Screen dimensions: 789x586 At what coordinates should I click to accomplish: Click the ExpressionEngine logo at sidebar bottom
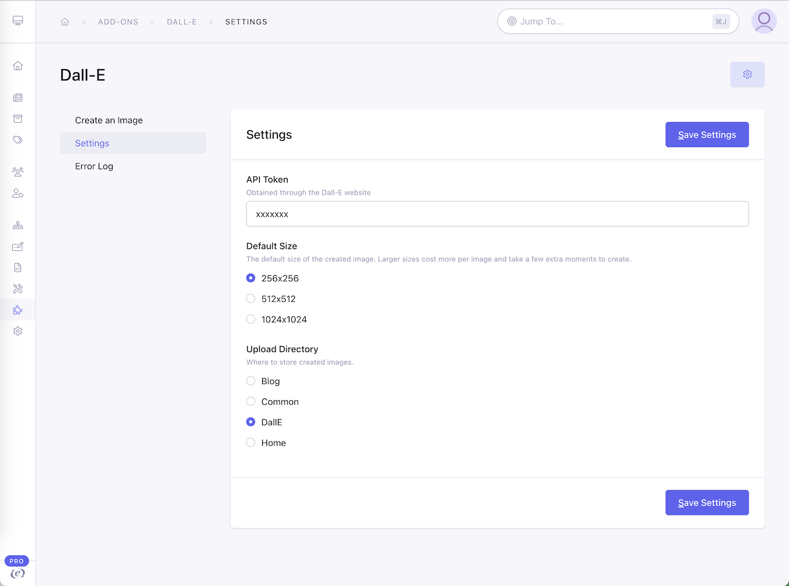click(x=18, y=573)
